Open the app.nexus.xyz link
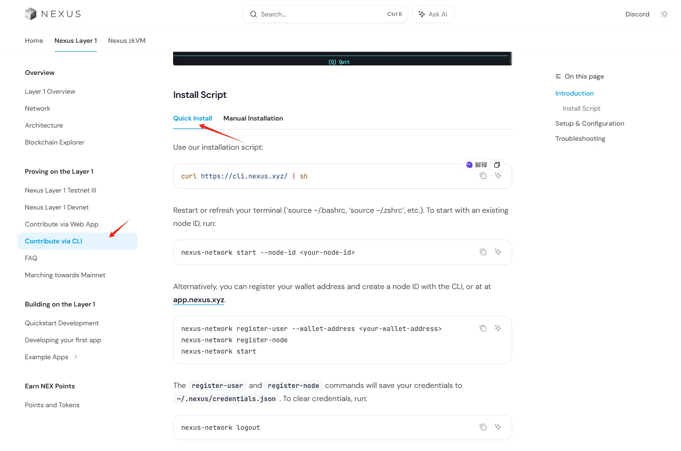Screen dimensions: 681x451 [x=198, y=299]
